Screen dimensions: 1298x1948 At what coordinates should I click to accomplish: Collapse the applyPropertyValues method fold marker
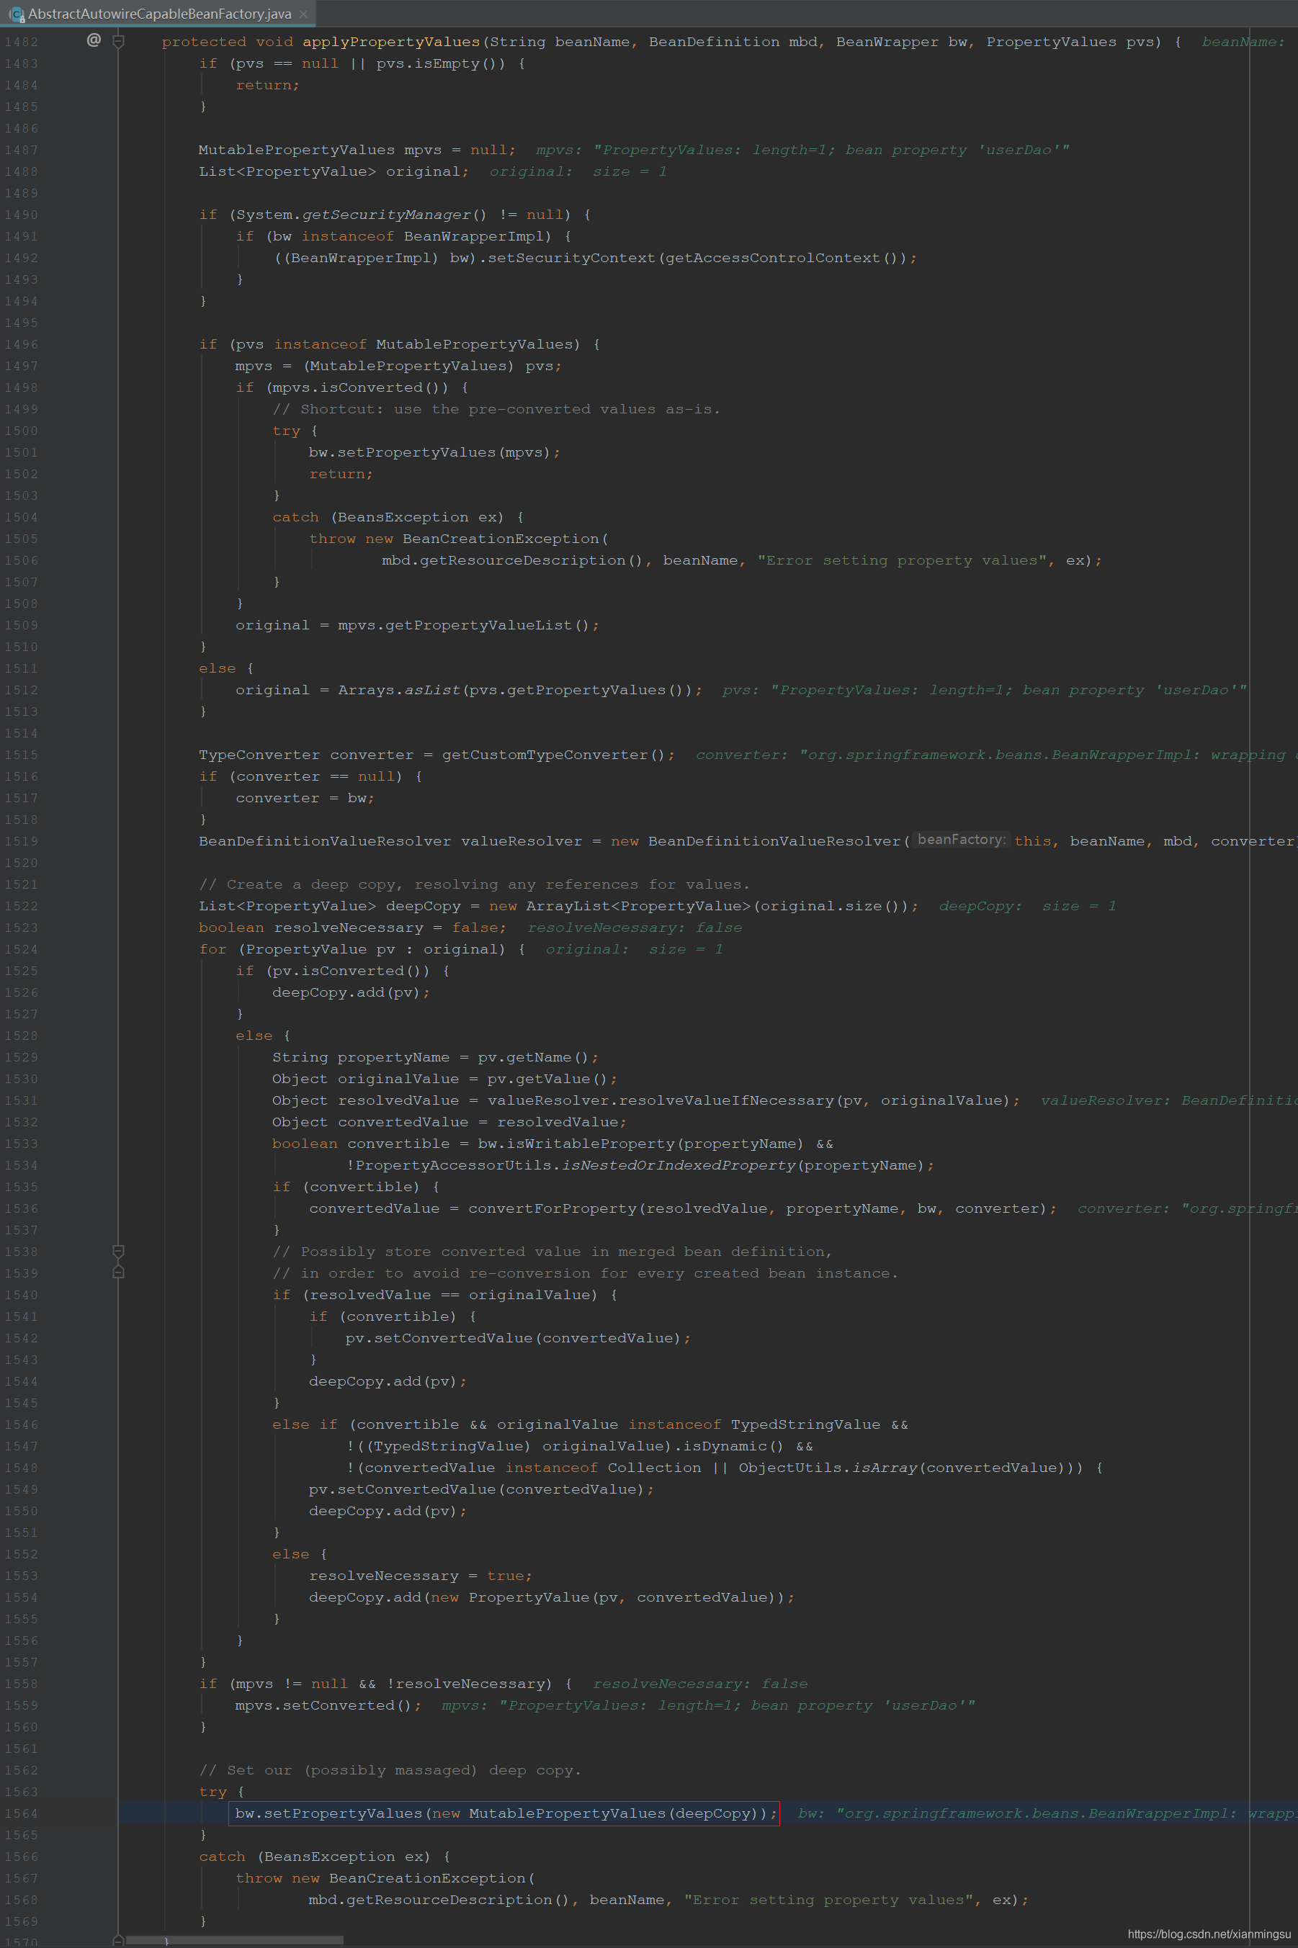point(118,41)
